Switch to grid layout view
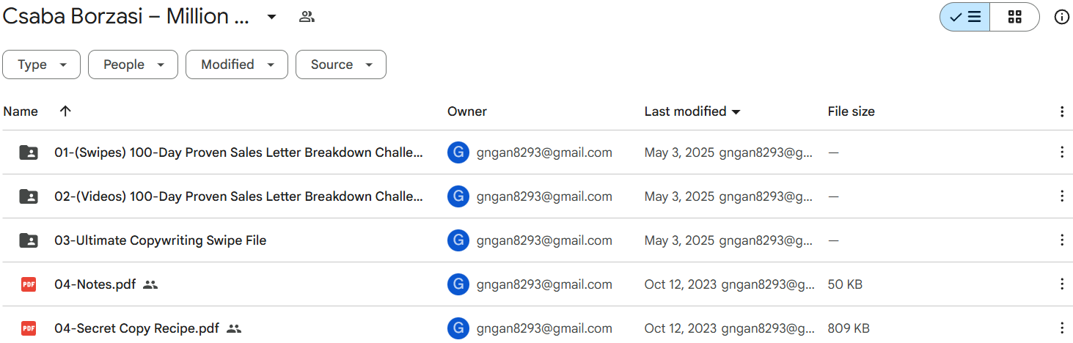1073x343 pixels. point(1014,17)
